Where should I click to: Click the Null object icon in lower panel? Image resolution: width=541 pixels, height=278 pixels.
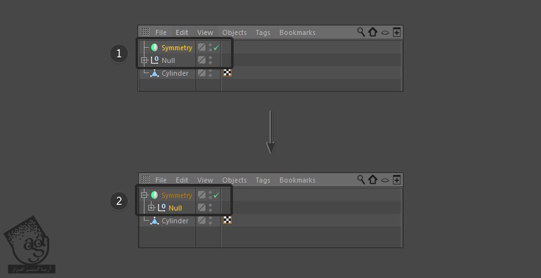tap(162, 207)
